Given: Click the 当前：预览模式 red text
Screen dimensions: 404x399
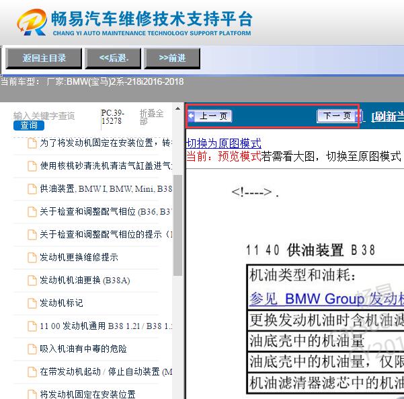Looking at the screenshot, I should [x=224, y=156].
